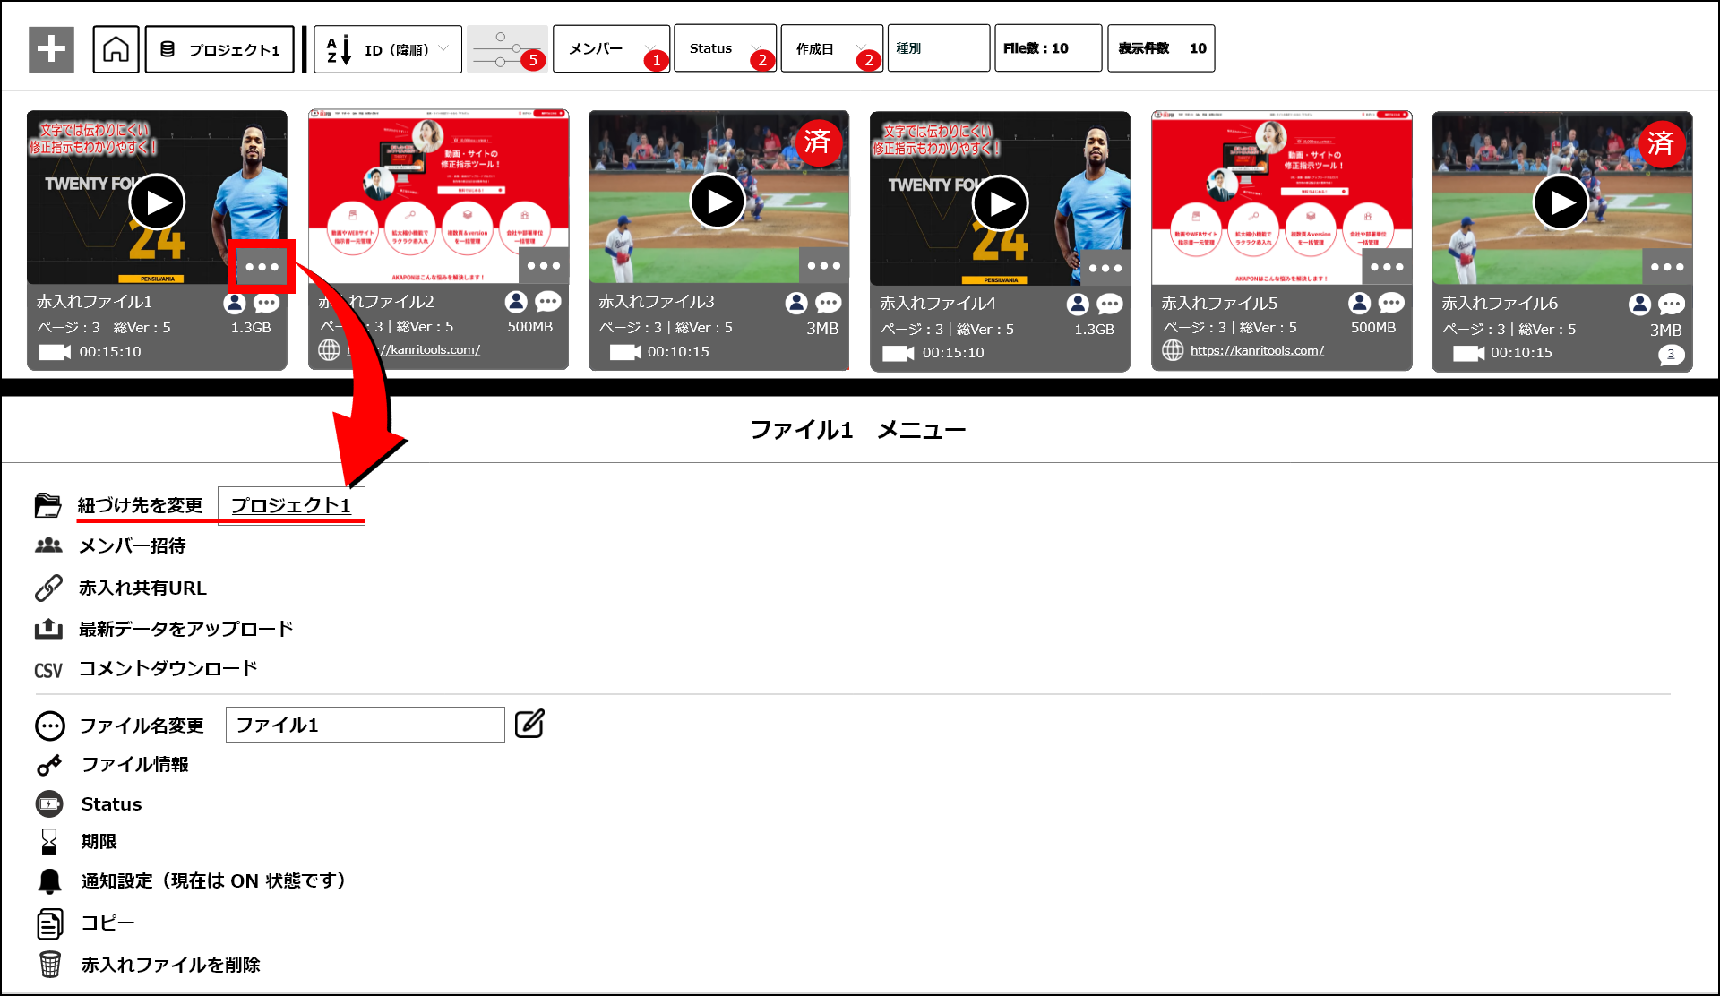
Task: Click trash icon for 赤入れファイルを削除
Action: pos(50,964)
